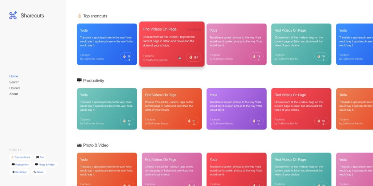Like the red Find Videos card showing 184

pyautogui.click(x=194, y=57)
